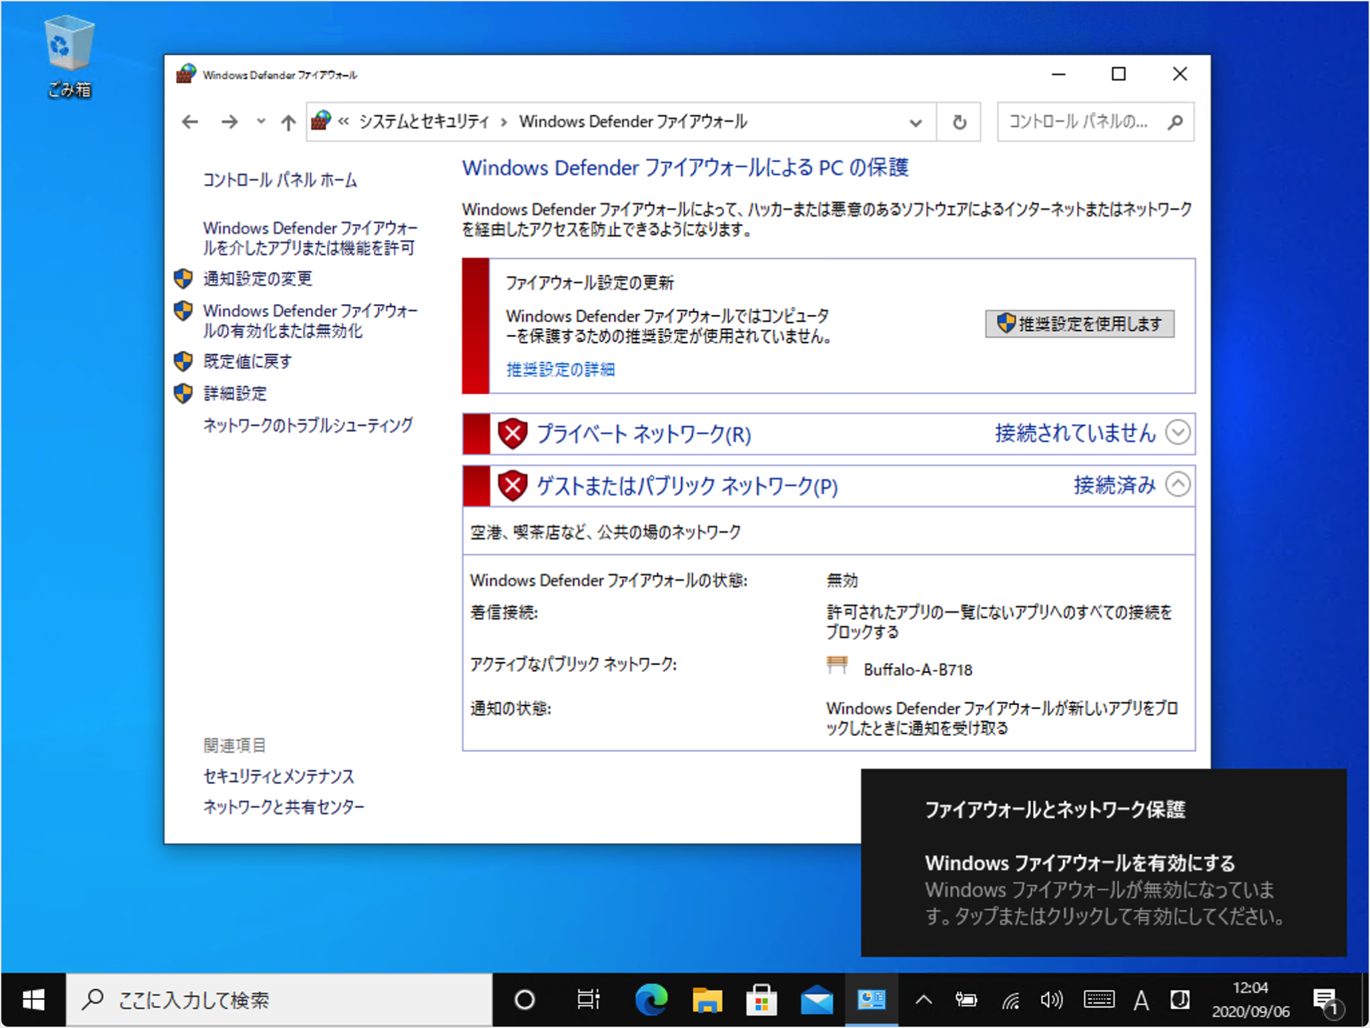Click the 推奨設定を使用します button
The width and height of the screenshot is (1370, 1028).
pos(1079,324)
